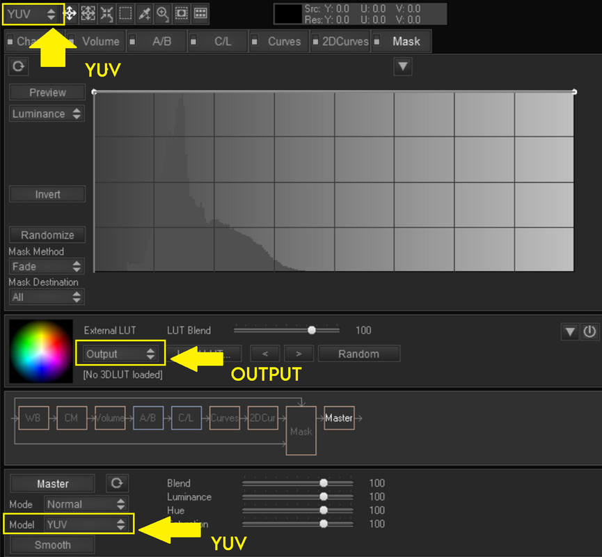Open the YUV color model dropdown in the toolbar

[x=32, y=14]
